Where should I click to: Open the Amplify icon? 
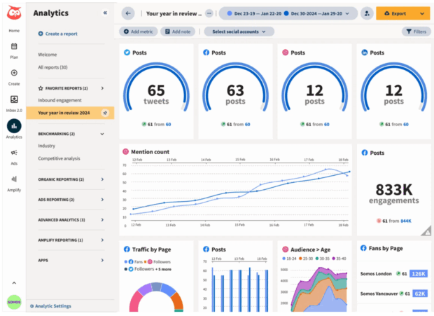click(x=14, y=179)
